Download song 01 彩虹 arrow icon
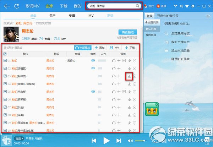This screenshot has height=147, width=213. [129, 61]
